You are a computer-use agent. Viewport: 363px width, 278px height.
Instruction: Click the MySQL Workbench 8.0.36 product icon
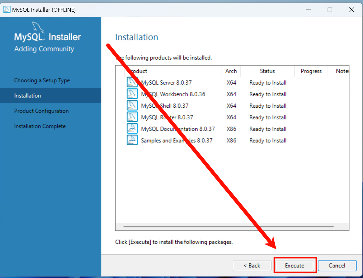coord(132,94)
